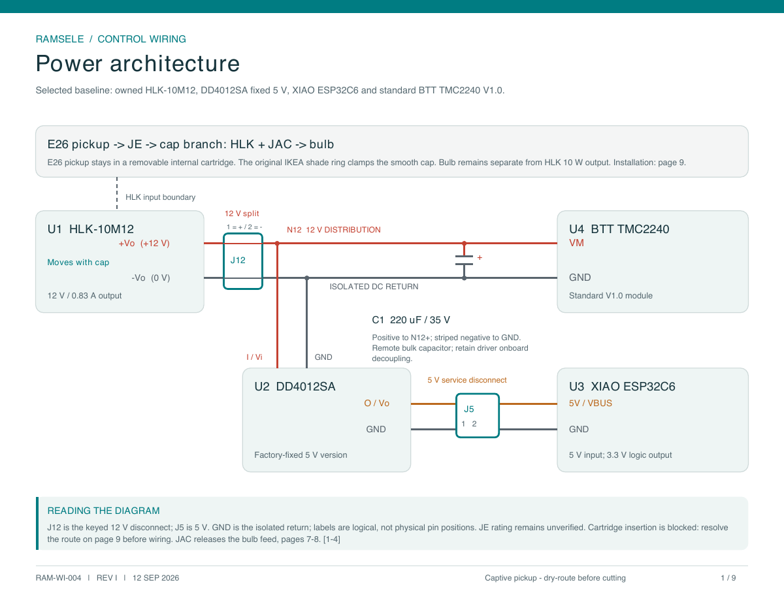784x606 pixels.
Task: Click the "U2 DD4012SA" block title
Action: 295,387
